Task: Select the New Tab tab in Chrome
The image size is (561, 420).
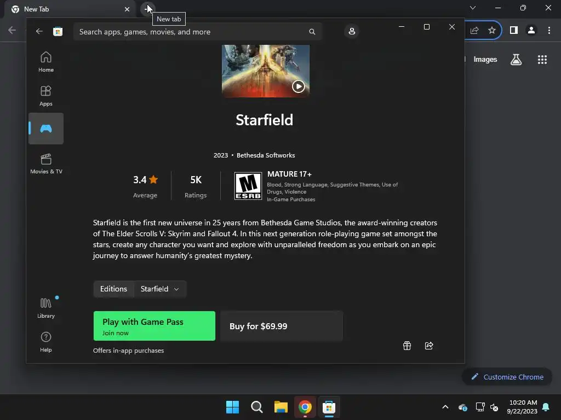Action: (70, 9)
